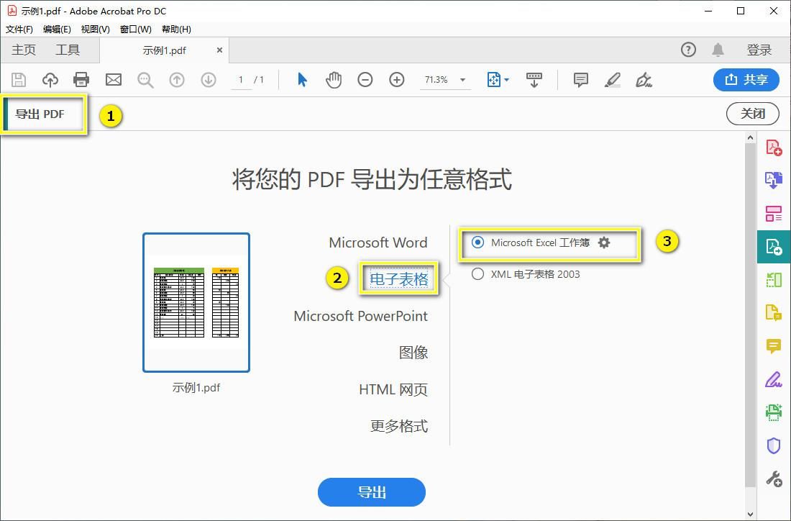This screenshot has width=791, height=521.
Task: Expand fit page options dropdown arrow
Action: 506,80
